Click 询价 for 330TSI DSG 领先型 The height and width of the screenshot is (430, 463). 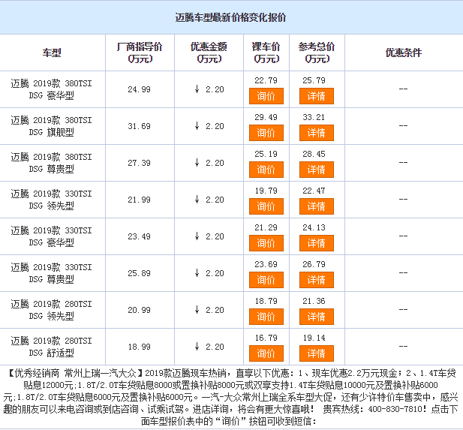(x=266, y=206)
